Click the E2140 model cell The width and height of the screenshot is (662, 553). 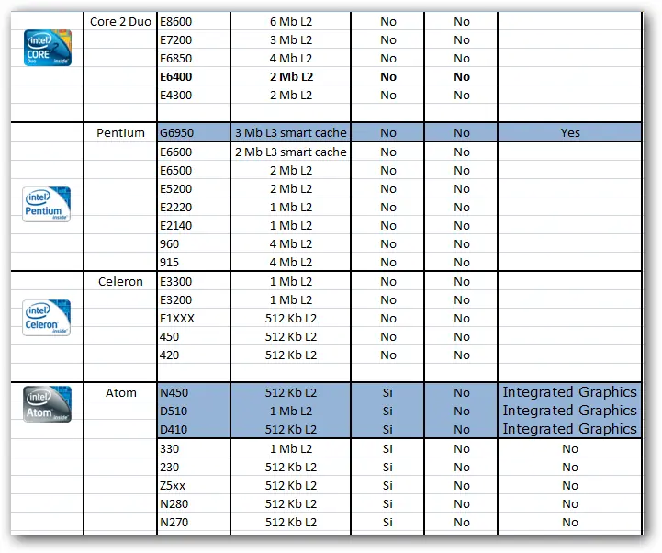(194, 226)
